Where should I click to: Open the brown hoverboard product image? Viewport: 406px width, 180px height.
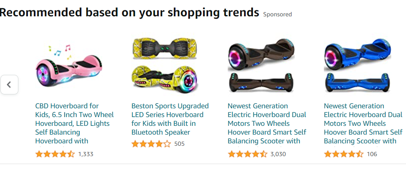(x=261, y=66)
